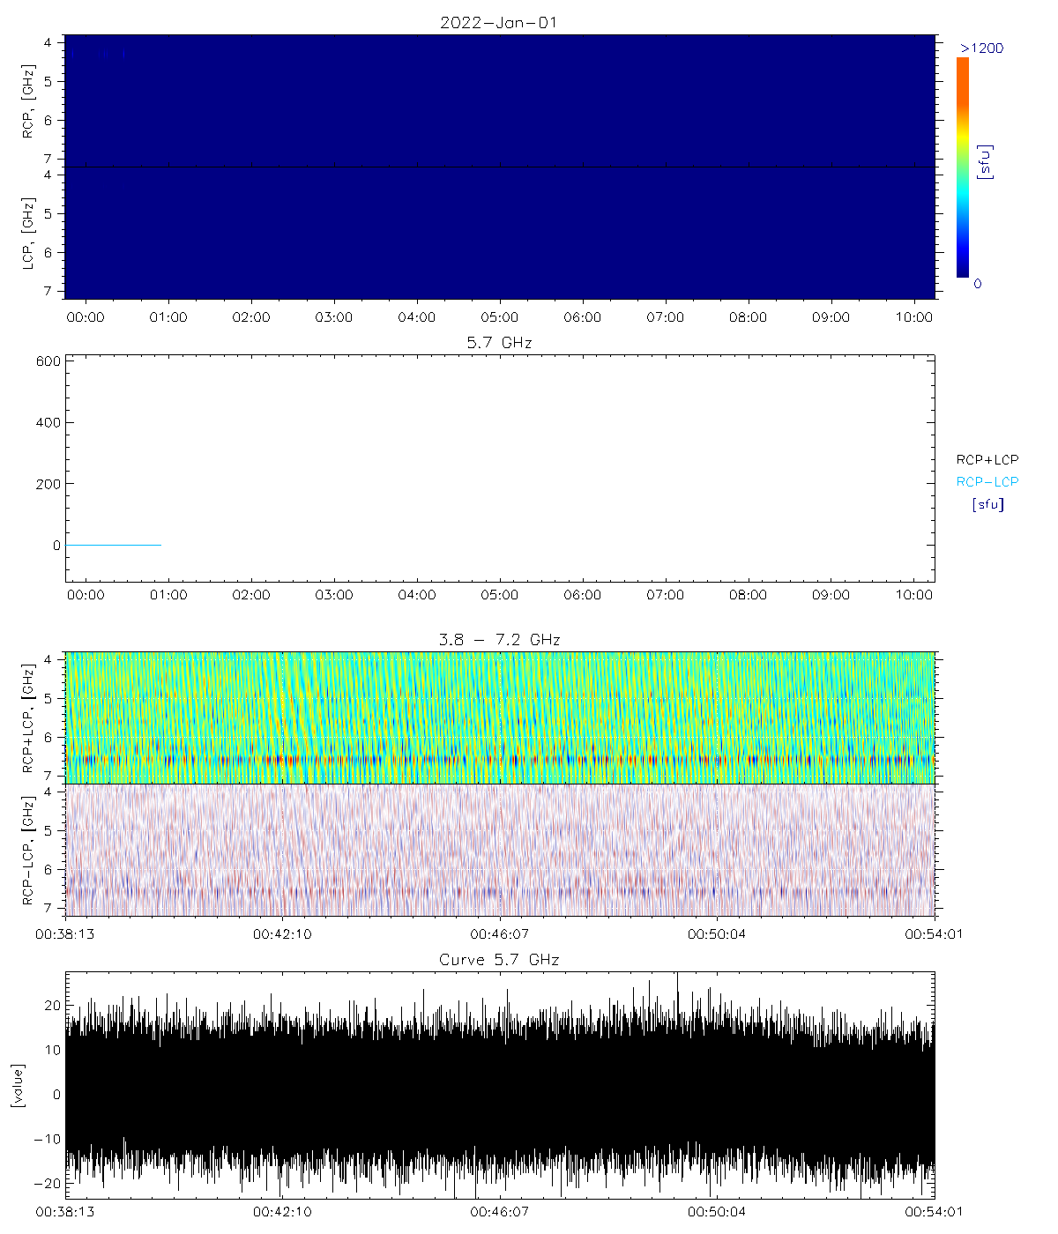This screenshot has width=1058, height=1234.
Task: Click the "0" colorbar minimum label
Action: tap(977, 284)
